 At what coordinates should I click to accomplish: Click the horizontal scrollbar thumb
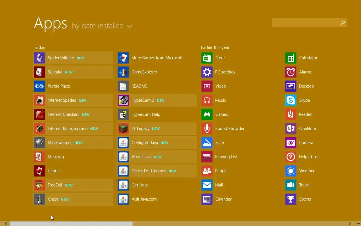[71, 223]
